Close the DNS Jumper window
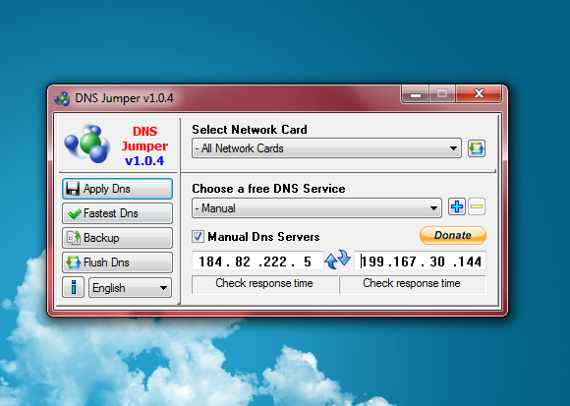The width and height of the screenshot is (570, 406). click(x=480, y=94)
